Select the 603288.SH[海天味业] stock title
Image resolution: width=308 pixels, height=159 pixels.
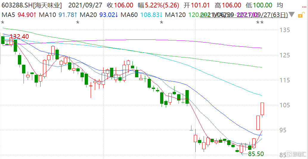click(x=31, y=5)
